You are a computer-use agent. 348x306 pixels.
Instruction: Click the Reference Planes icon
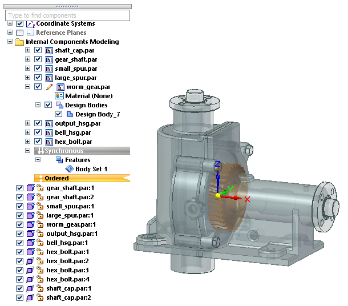pos(30,33)
